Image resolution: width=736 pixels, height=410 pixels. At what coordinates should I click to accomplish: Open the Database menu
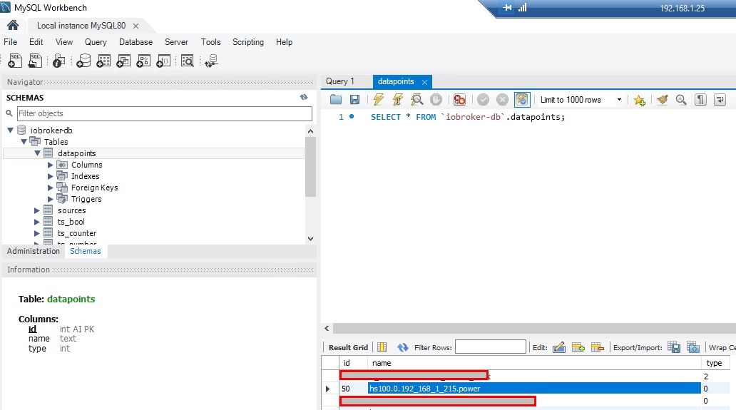[136, 42]
